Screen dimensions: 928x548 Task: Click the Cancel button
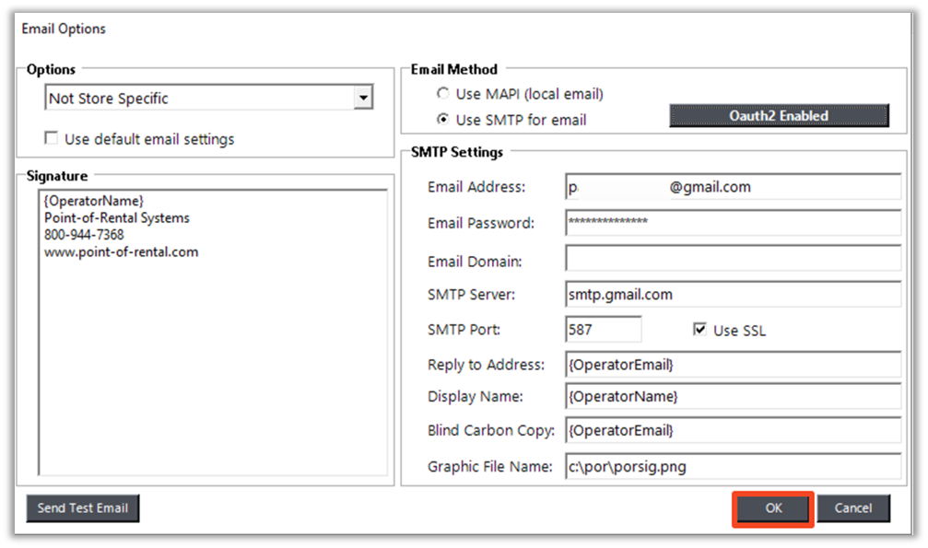tap(852, 508)
